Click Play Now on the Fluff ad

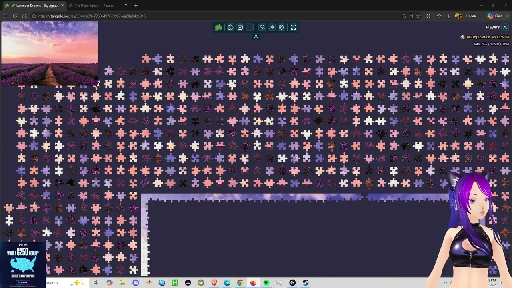click(23, 282)
